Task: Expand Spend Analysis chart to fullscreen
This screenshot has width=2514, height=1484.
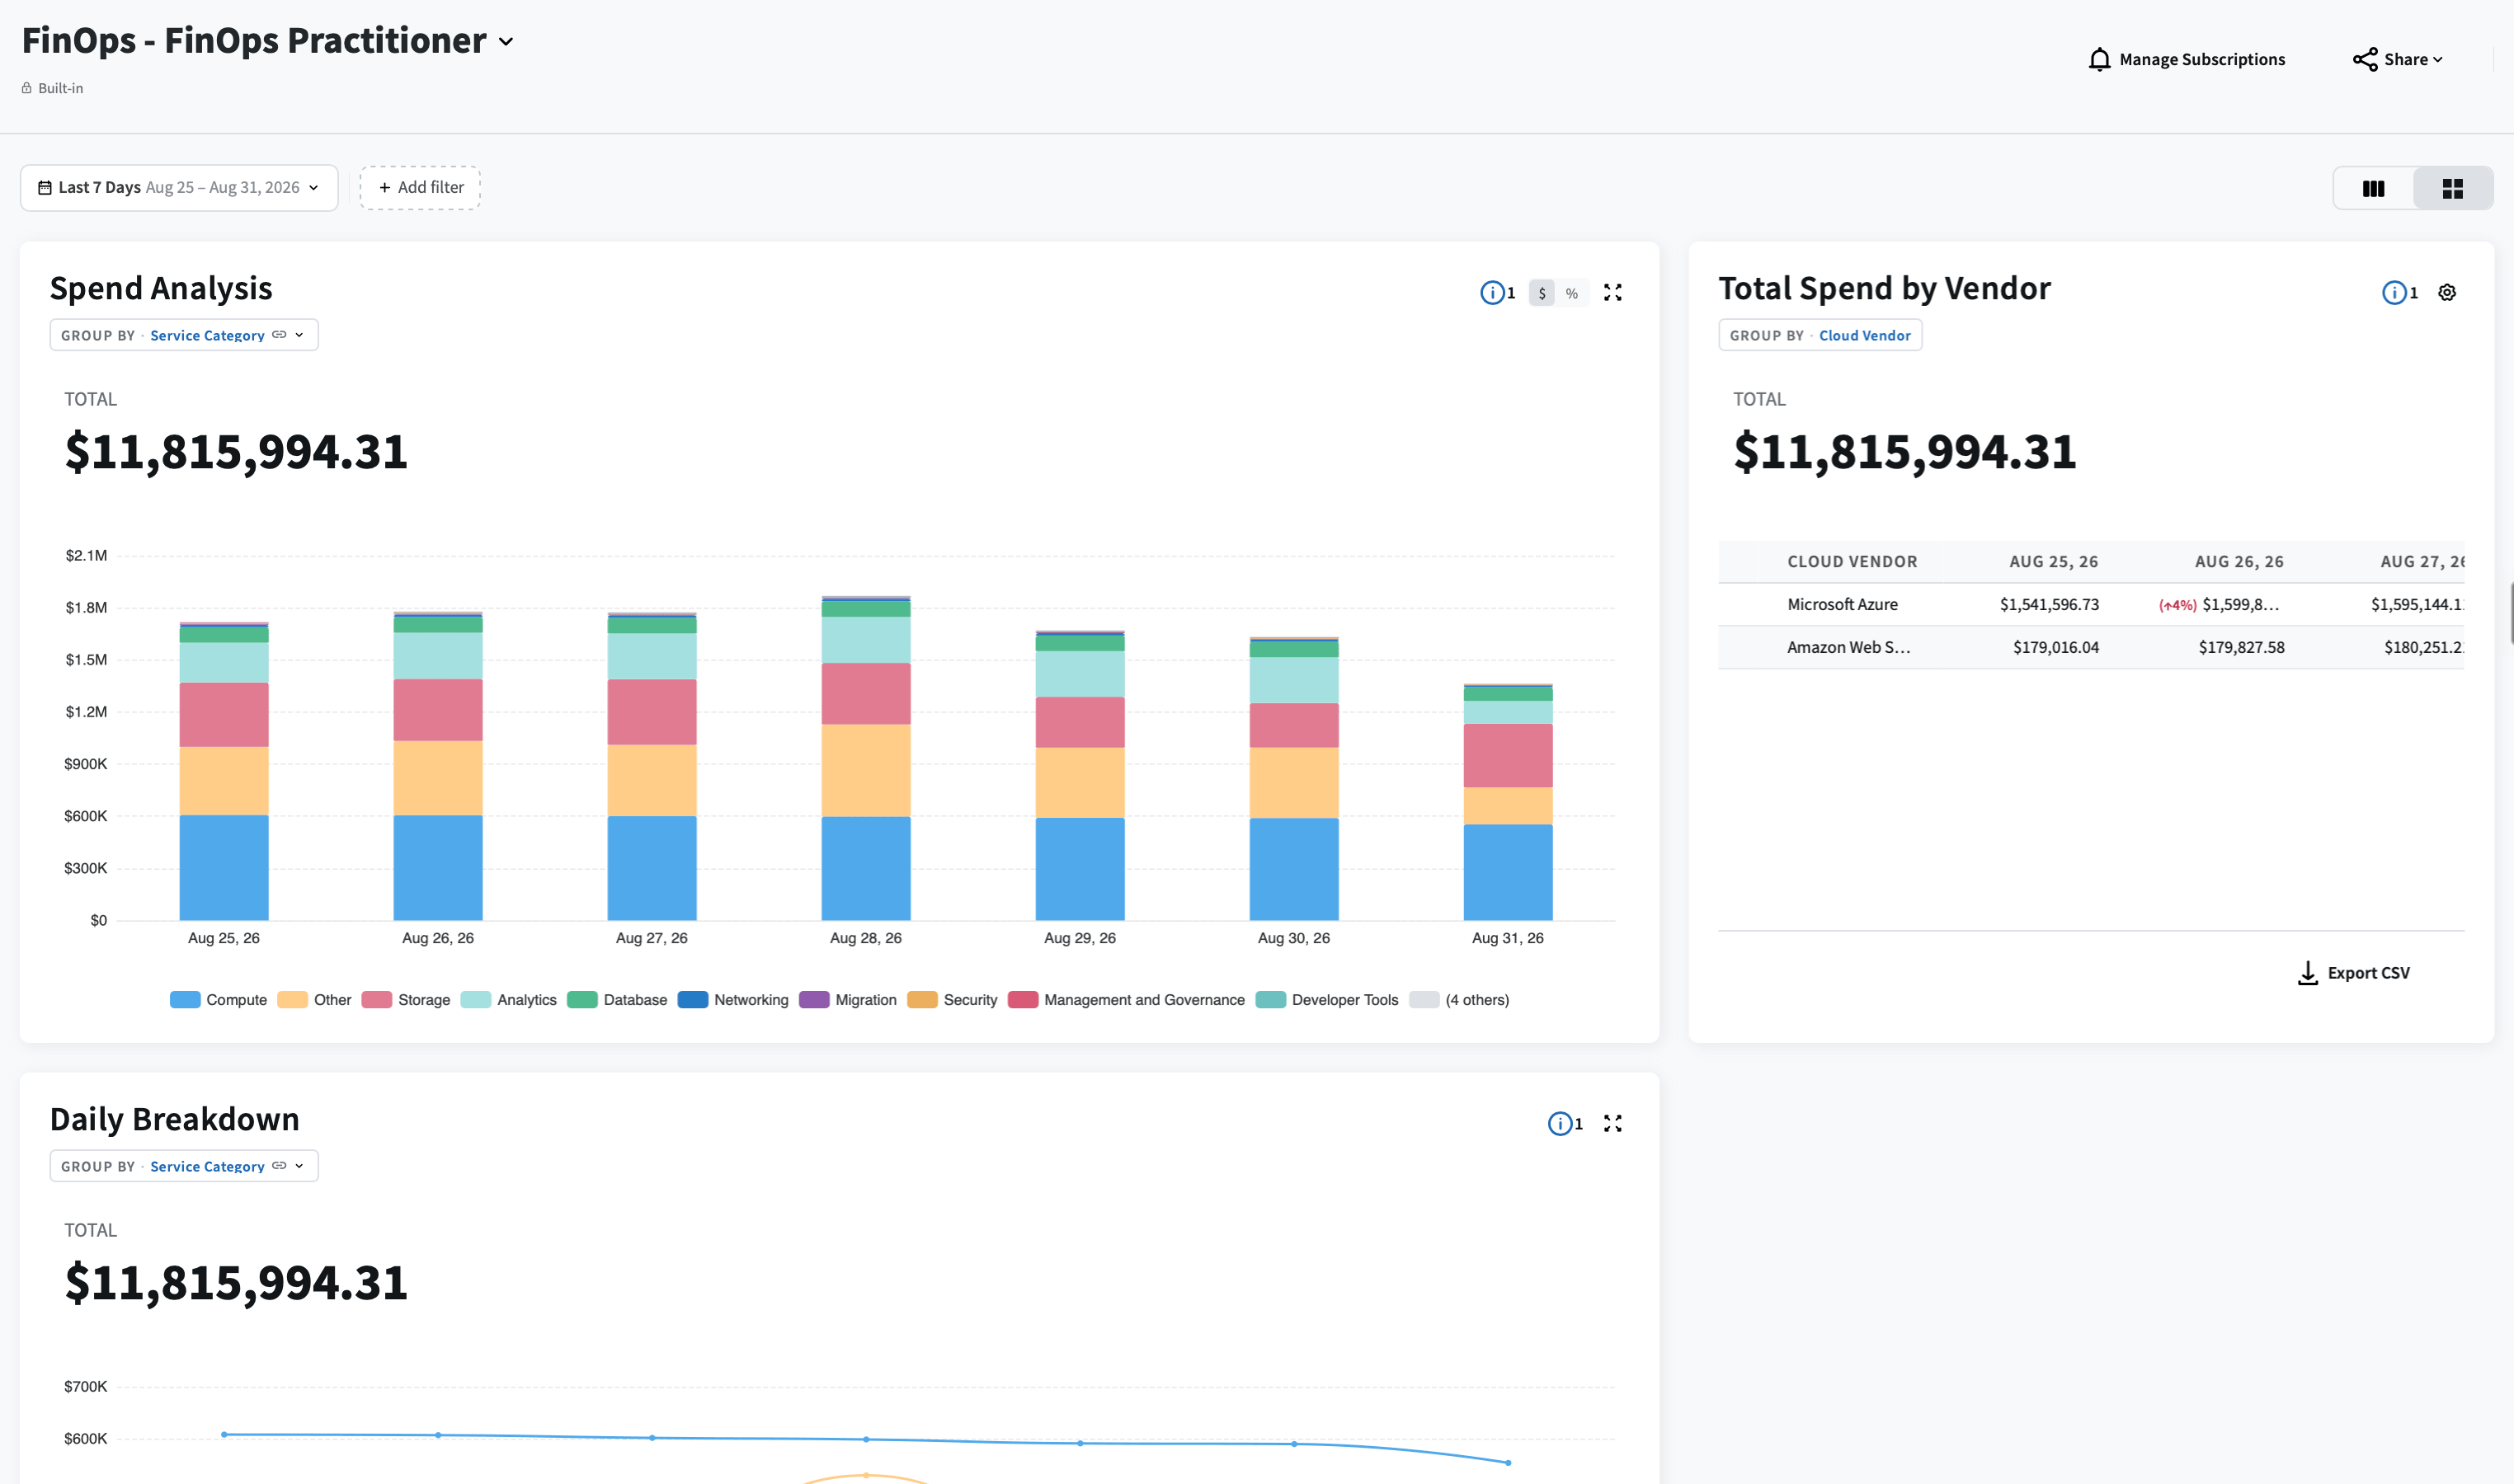Action: (1612, 293)
